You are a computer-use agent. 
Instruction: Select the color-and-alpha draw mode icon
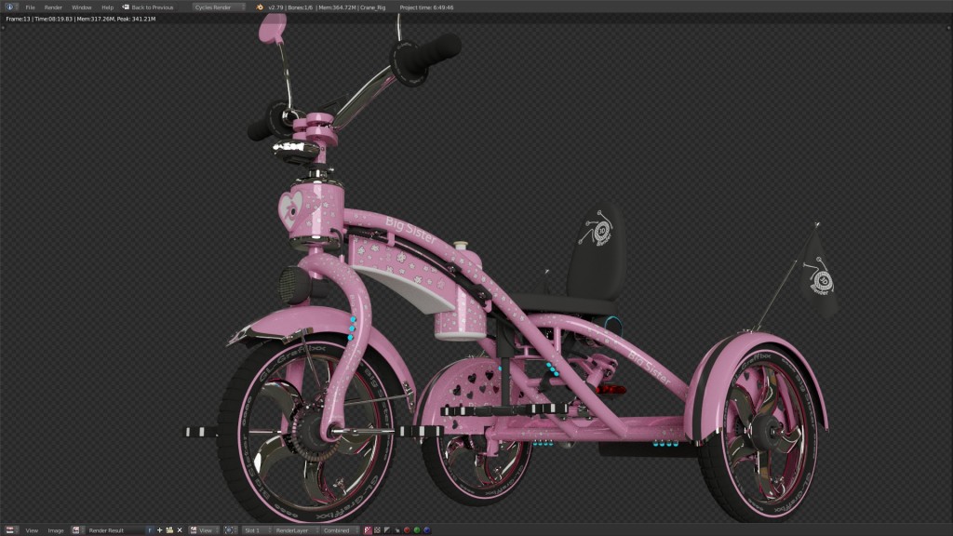(x=368, y=529)
